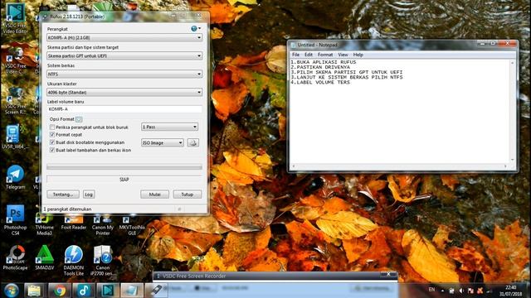Click the '1.BUKA APLIKASI RUFUS' line in Notepad

323,62
